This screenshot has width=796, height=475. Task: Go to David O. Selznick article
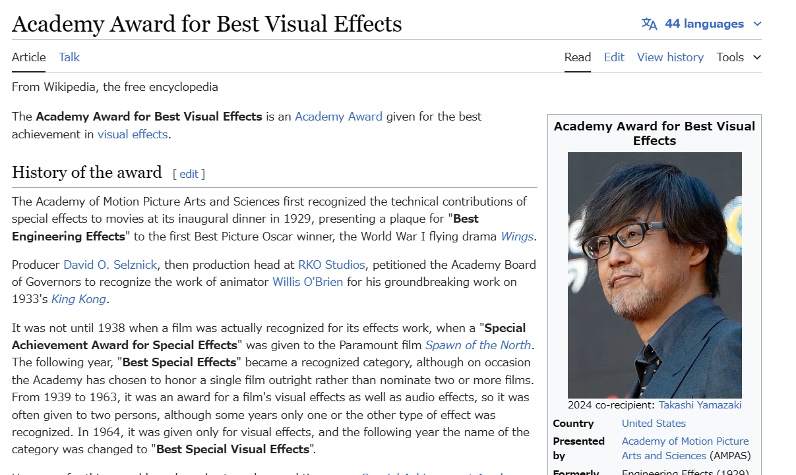tap(110, 265)
